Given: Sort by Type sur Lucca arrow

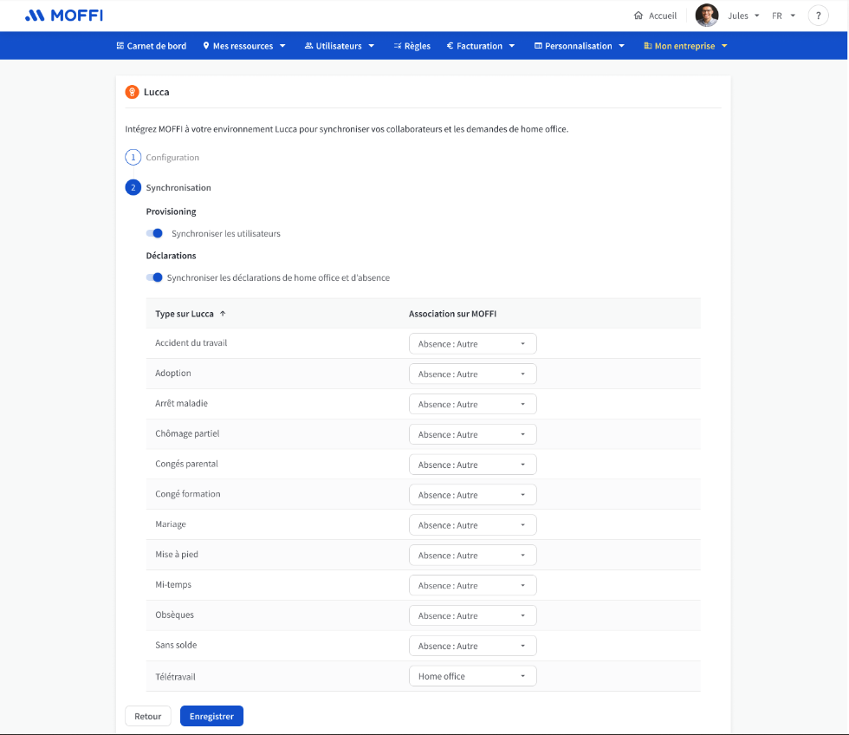Looking at the screenshot, I should point(223,314).
